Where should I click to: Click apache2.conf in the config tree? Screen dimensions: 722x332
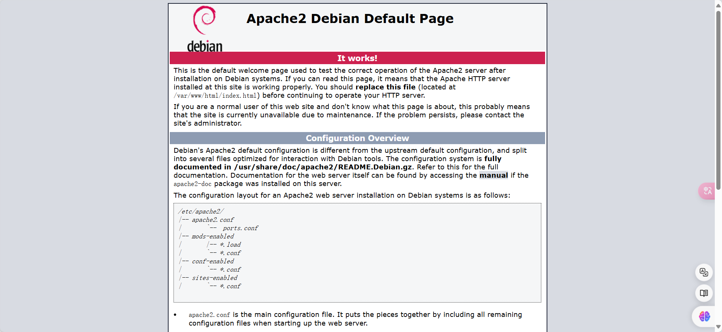pos(213,220)
